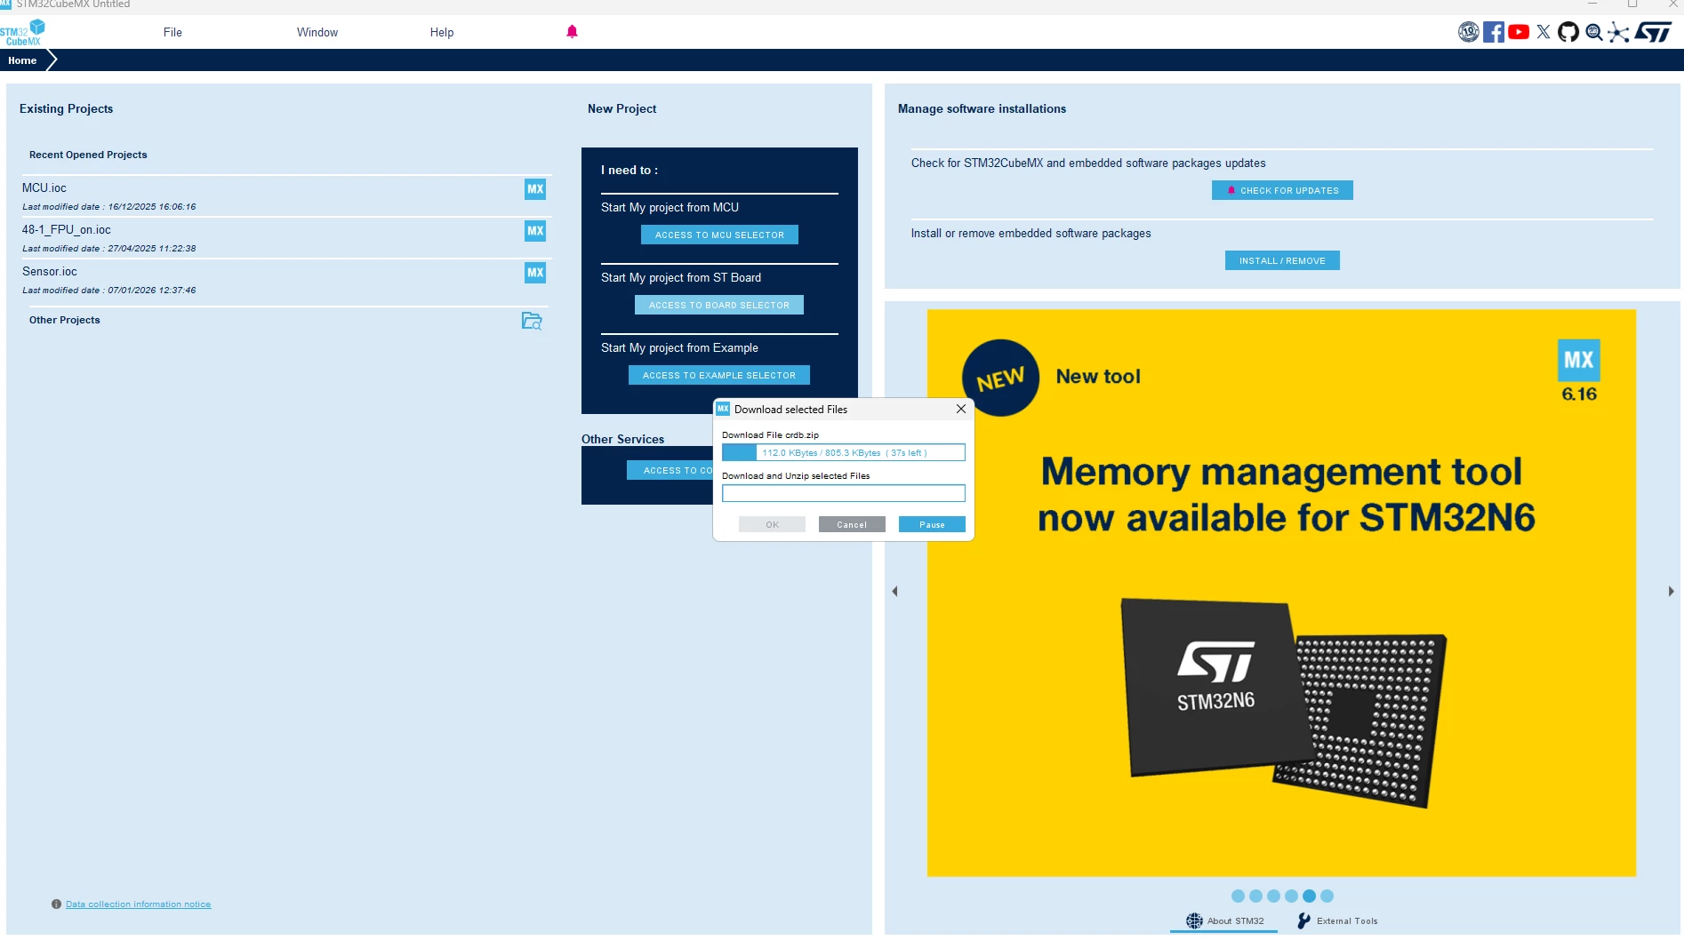Open the ST community network icon
The width and height of the screenshot is (1684, 940).
pyautogui.click(x=1619, y=33)
